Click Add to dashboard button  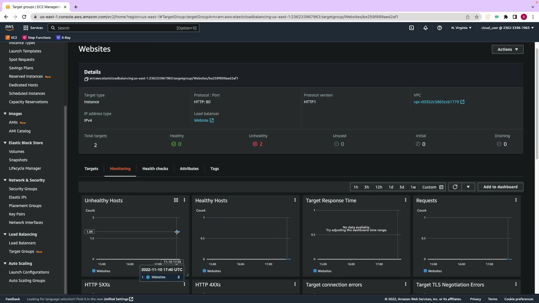[500, 187]
